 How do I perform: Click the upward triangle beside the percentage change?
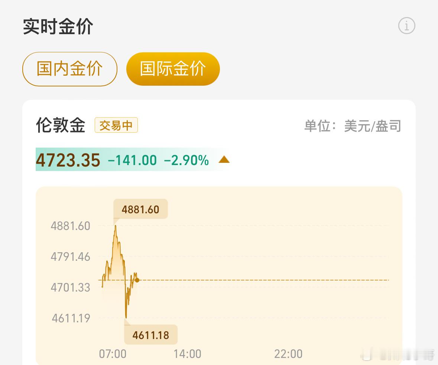pos(224,160)
